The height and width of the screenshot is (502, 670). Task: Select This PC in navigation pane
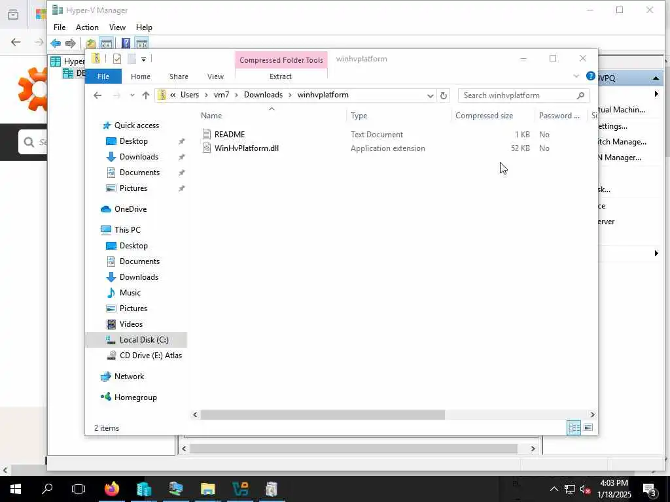128,230
